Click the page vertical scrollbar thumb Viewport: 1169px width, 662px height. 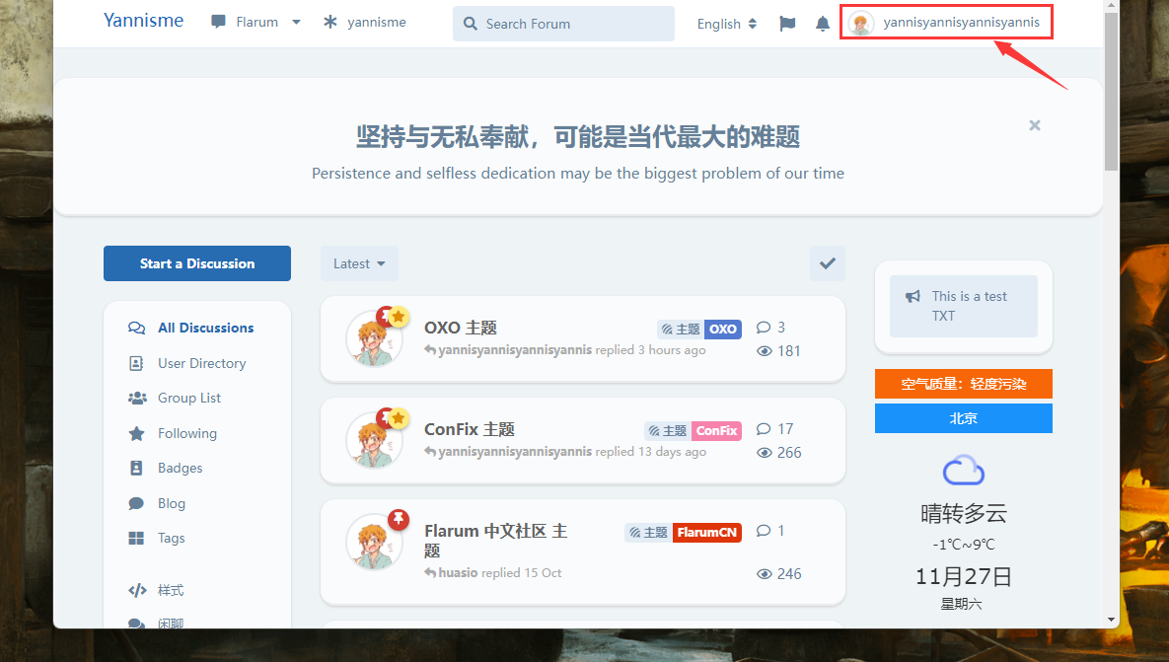(x=1111, y=91)
